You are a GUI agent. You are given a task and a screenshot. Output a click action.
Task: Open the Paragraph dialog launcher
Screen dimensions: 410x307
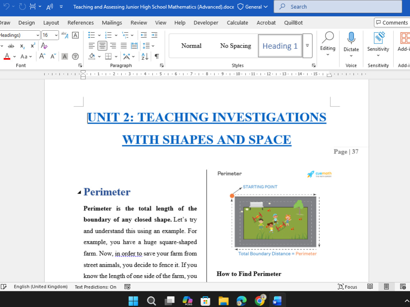(x=162, y=65)
